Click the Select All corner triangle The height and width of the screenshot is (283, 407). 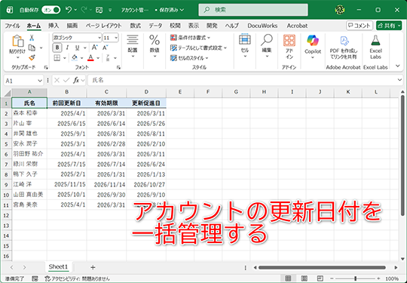8,93
